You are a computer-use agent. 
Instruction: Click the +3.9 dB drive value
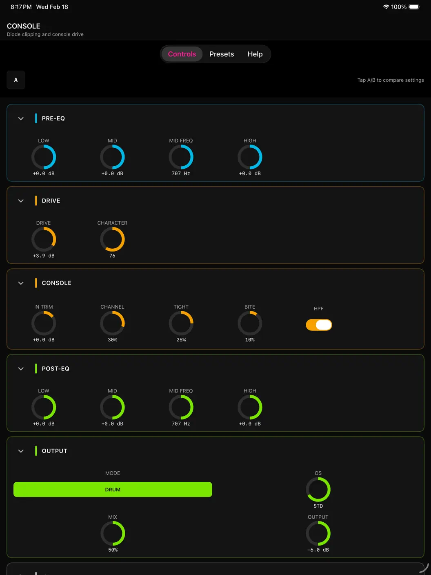click(44, 256)
